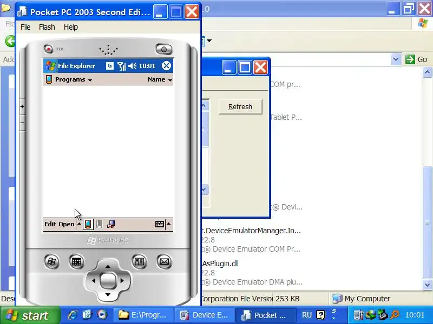This screenshot has height=324, width=433.
Task: Click Go in the Explorer address bar
Action: 417,59
